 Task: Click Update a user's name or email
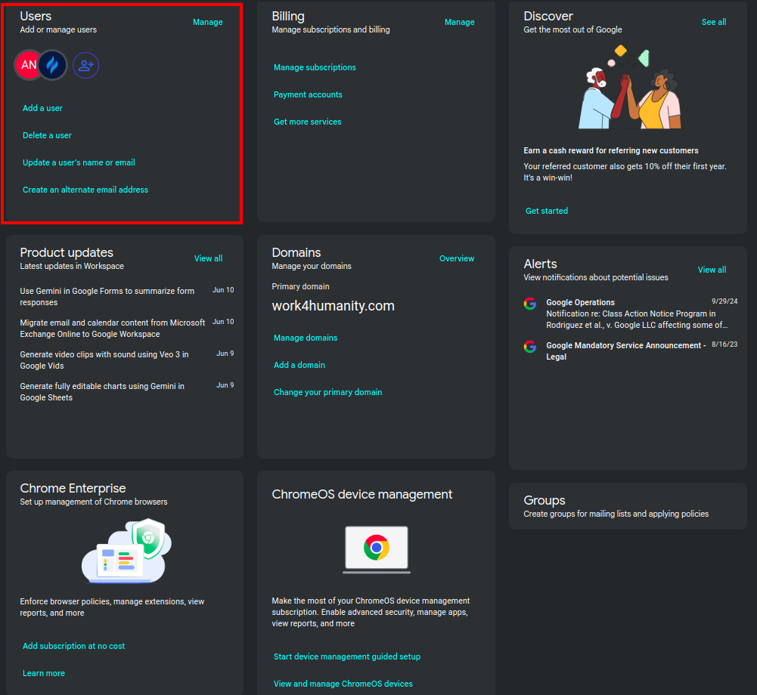79,162
